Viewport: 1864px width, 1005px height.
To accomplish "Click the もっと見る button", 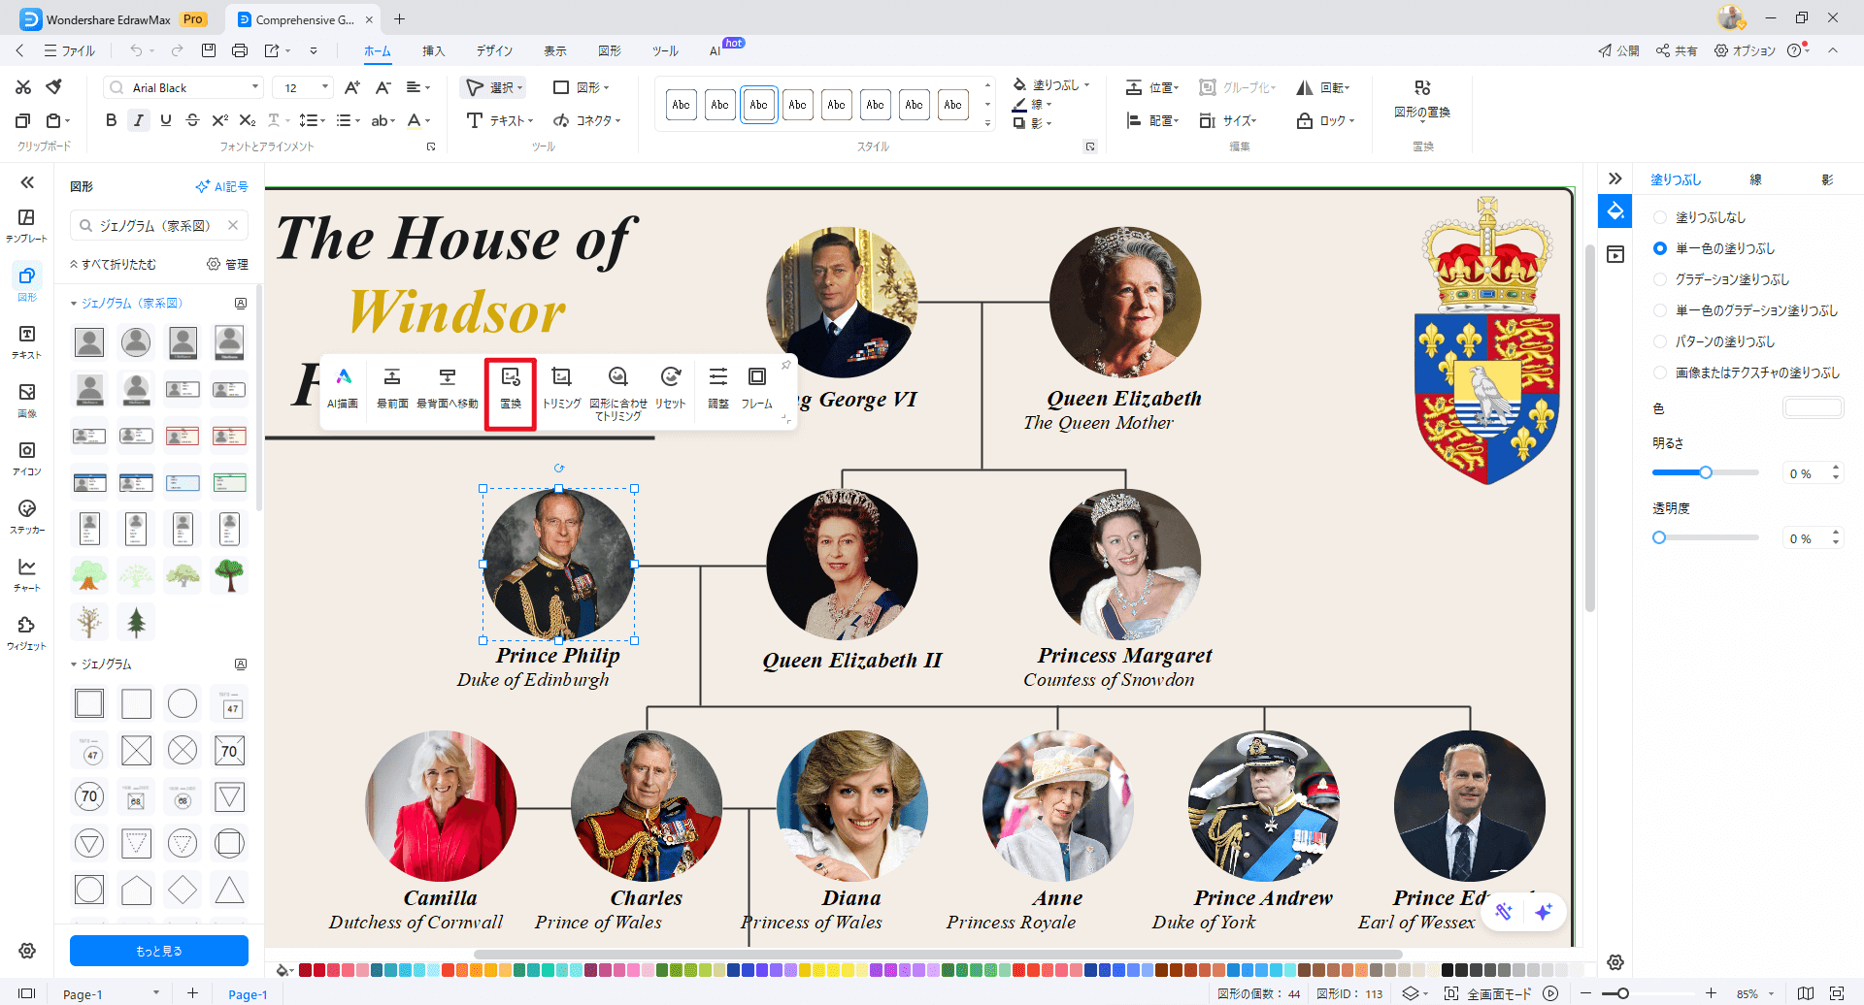I will [x=159, y=951].
